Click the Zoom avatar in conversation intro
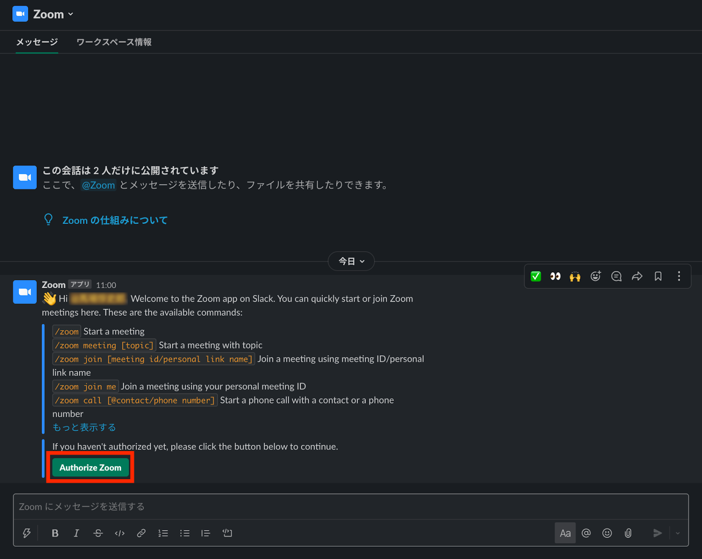The width and height of the screenshot is (702, 559). (x=25, y=177)
